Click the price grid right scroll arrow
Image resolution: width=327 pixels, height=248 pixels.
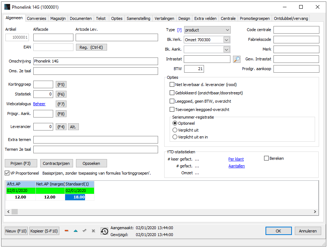[315, 211]
